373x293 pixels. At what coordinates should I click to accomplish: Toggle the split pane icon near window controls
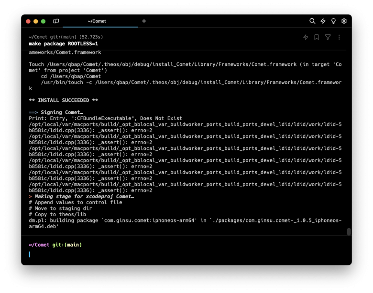tap(56, 21)
